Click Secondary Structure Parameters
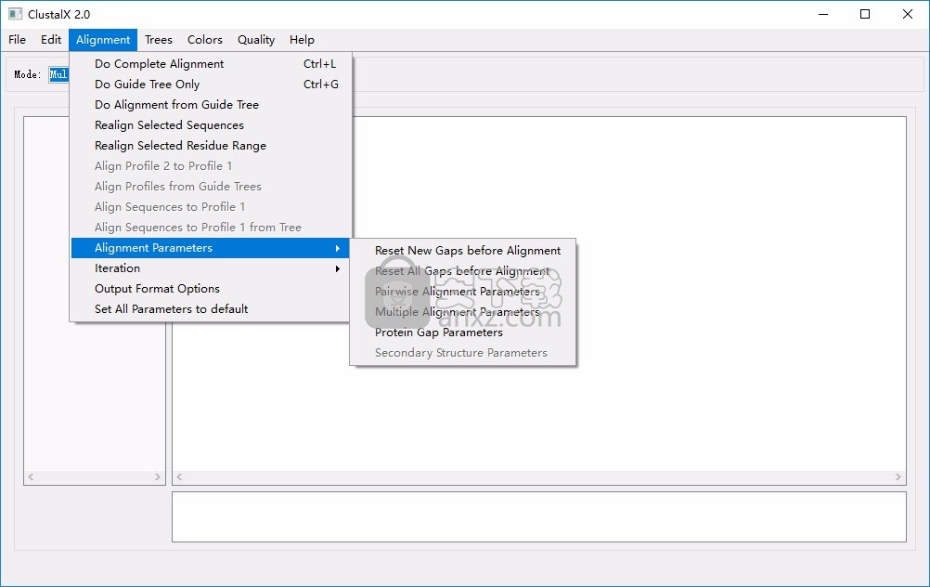The height and width of the screenshot is (587, 930). (x=462, y=353)
